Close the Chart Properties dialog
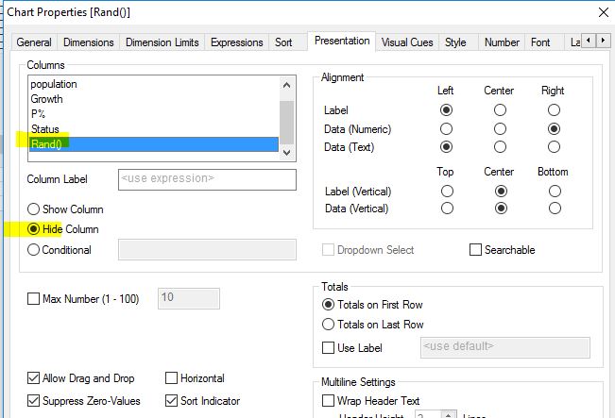 tap(604, 12)
